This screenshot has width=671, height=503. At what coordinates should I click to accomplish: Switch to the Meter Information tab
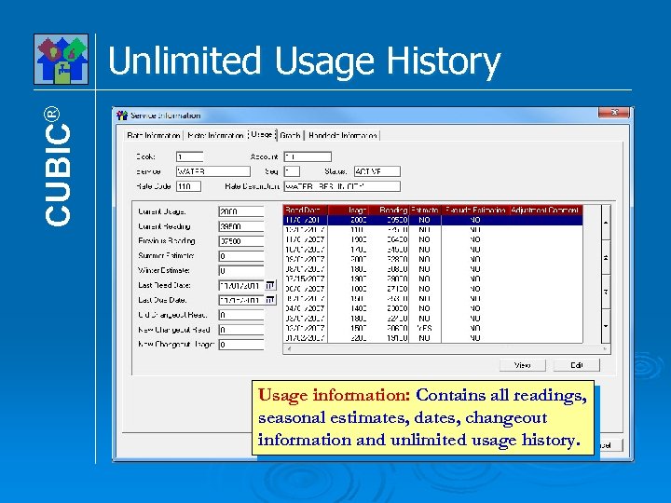(215, 136)
